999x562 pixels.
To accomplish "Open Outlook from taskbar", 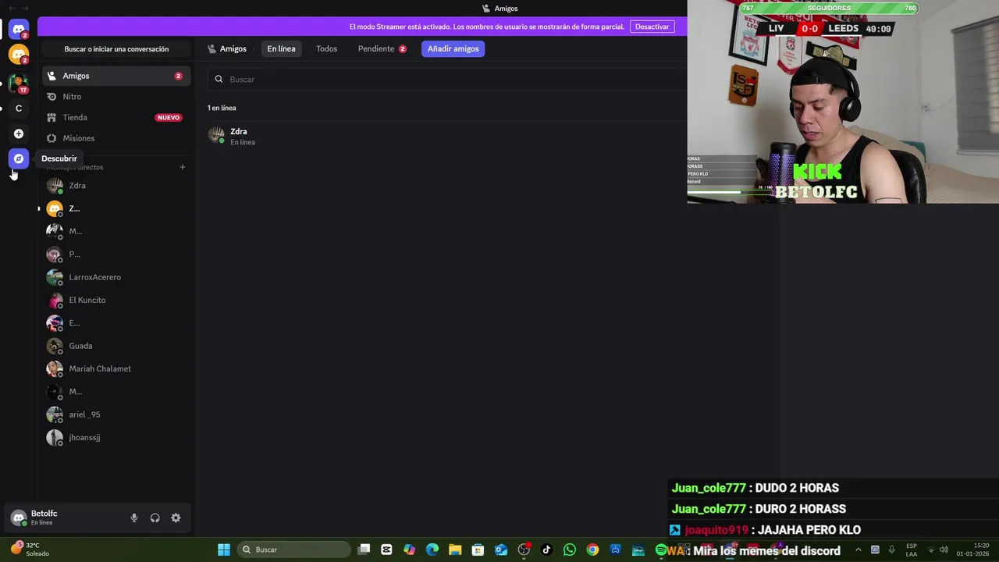I will point(501,550).
